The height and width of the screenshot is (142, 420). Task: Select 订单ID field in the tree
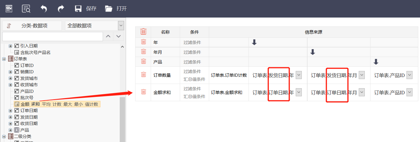coord(27,65)
